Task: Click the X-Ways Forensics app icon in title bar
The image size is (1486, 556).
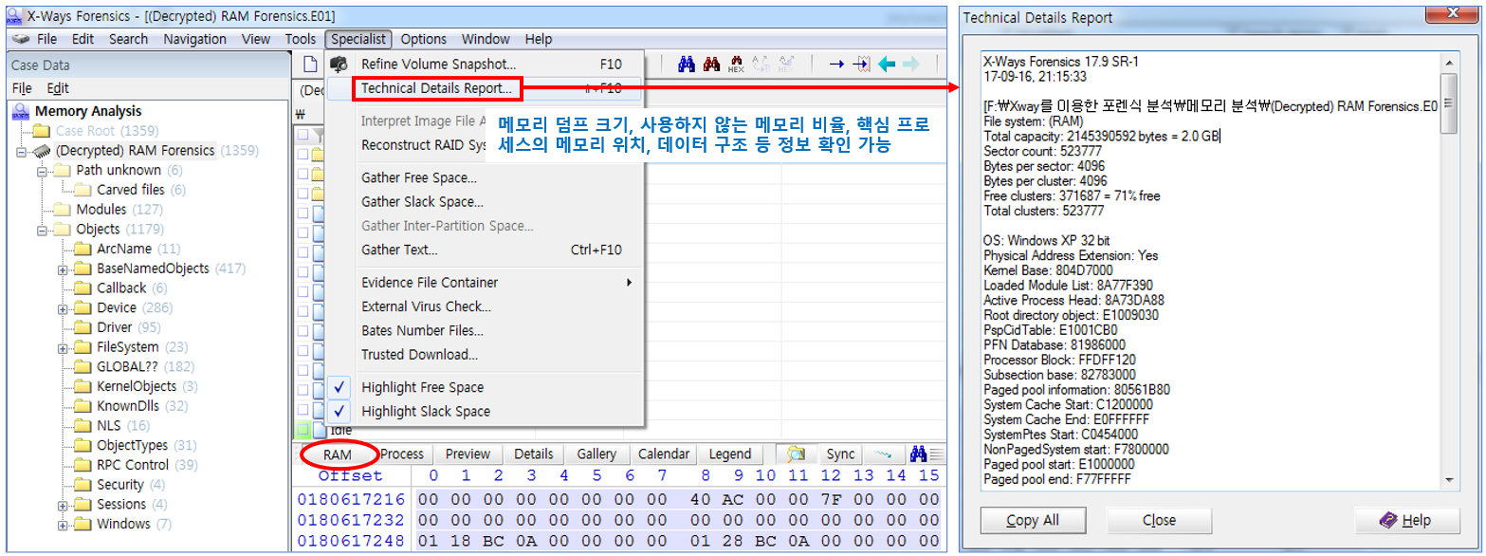Action: click(13, 16)
